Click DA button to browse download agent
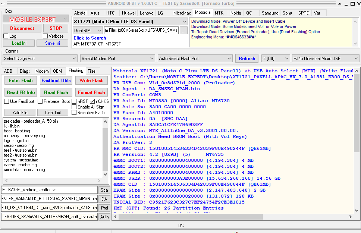This screenshot has height=233, width=361. pos(104,199)
